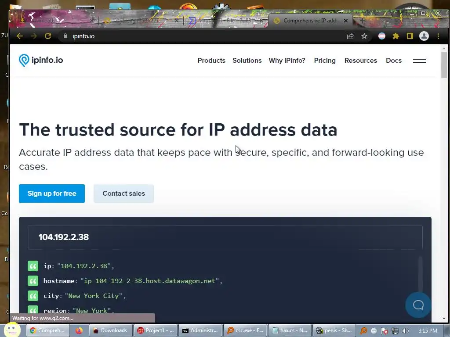Close the VirusTotal tab
Image resolution: width=450 pixels, height=337 pixels.
[x=261, y=21]
